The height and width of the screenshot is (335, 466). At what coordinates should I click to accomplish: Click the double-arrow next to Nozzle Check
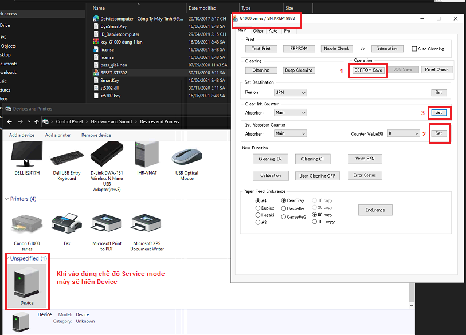pos(362,49)
